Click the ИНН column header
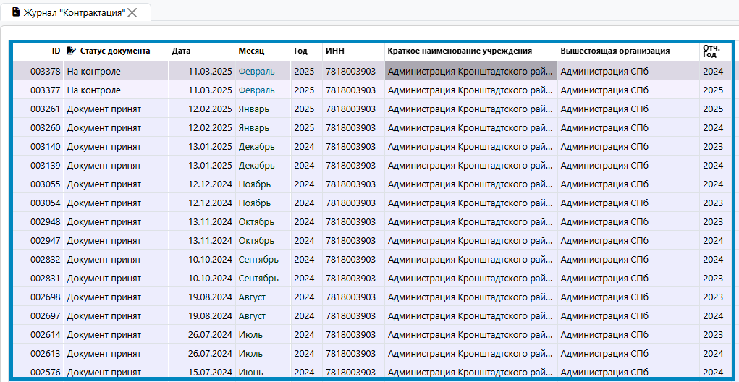This screenshot has height=382, width=739. coord(335,51)
